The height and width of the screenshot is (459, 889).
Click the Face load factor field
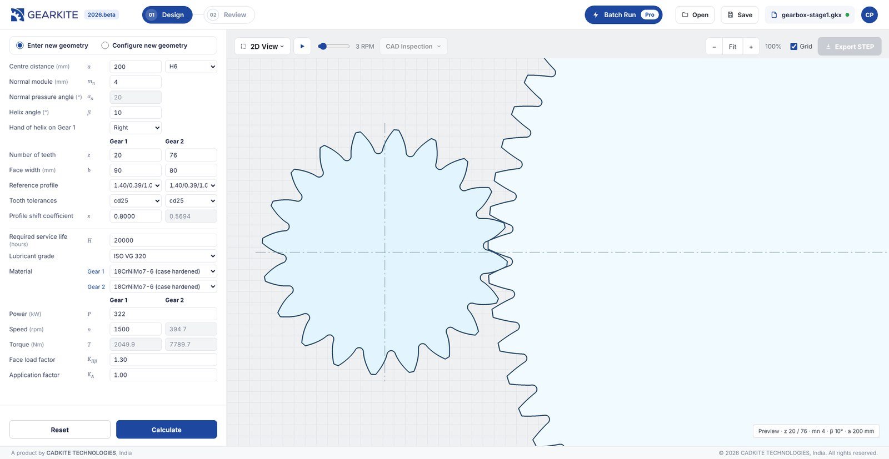[163, 360]
